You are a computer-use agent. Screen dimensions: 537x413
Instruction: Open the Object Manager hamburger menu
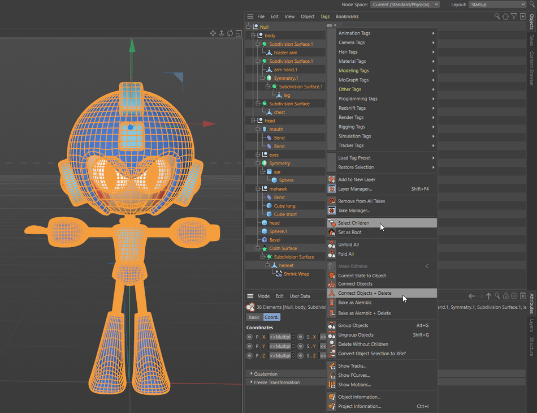click(x=250, y=16)
